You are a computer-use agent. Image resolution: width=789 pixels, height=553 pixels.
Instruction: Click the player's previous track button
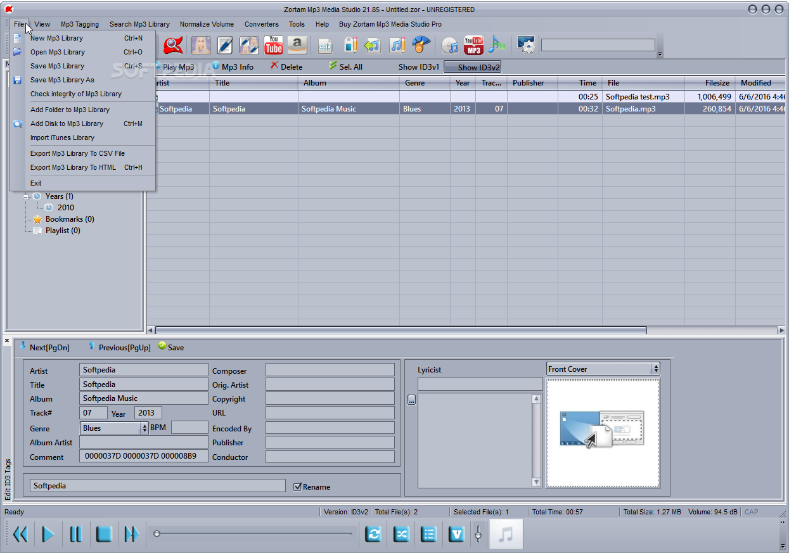click(20, 534)
